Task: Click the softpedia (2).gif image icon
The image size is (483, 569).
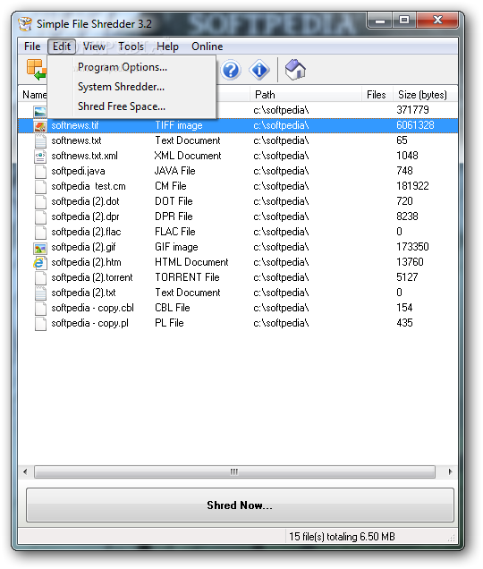Action: 40,248
